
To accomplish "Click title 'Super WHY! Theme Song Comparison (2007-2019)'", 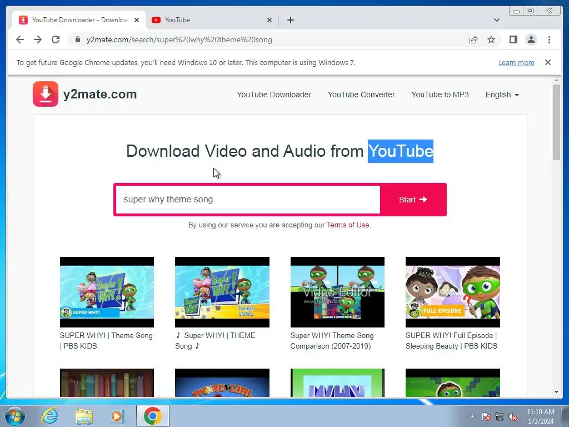I will click(332, 341).
